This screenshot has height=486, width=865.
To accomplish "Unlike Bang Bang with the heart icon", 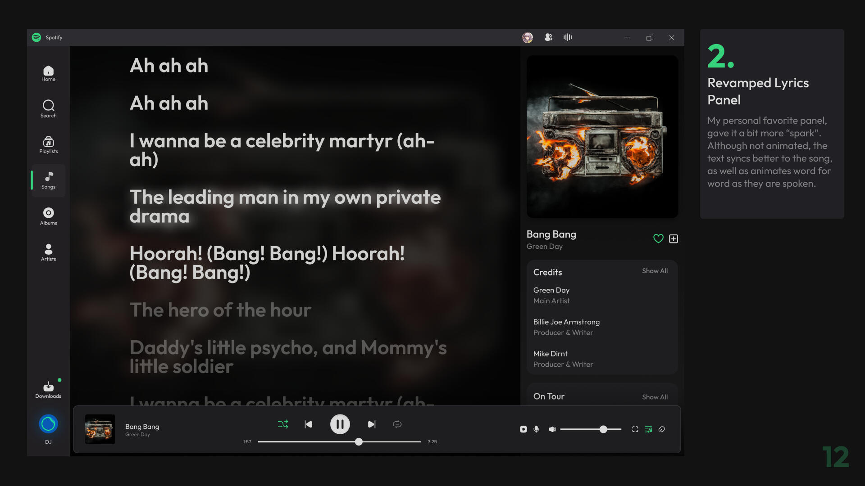I will [658, 238].
